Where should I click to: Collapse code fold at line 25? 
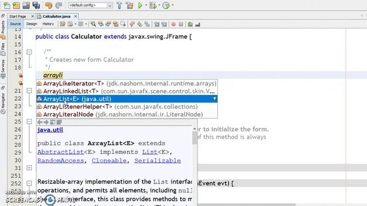[29, 122]
